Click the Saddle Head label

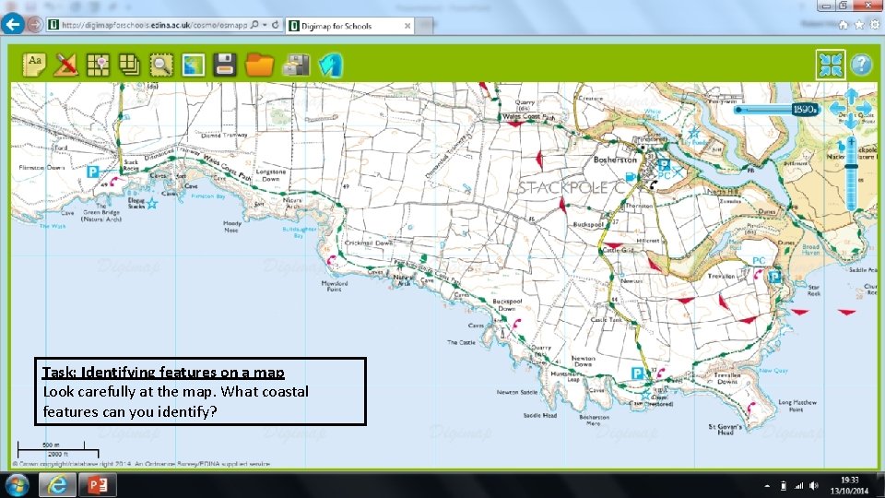pyautogui.click(x=539, y=415)
